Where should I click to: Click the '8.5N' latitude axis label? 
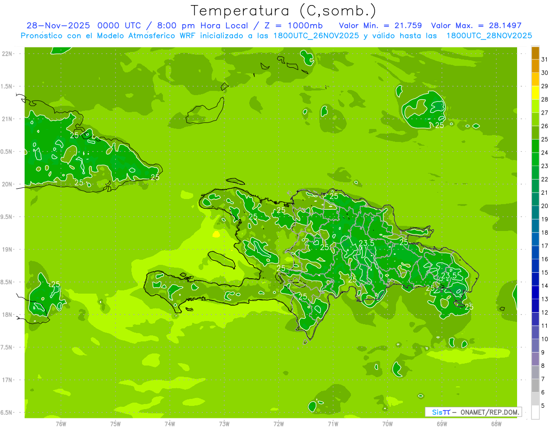click(7, 282)
